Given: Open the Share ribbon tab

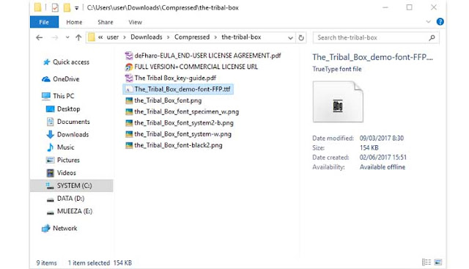Looking at the screenshot, I should tap(106, 22).
